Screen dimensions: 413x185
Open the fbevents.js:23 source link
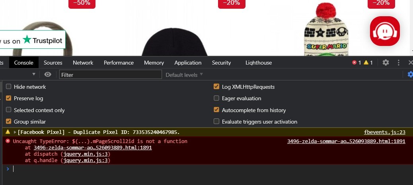tap(385, 132)
